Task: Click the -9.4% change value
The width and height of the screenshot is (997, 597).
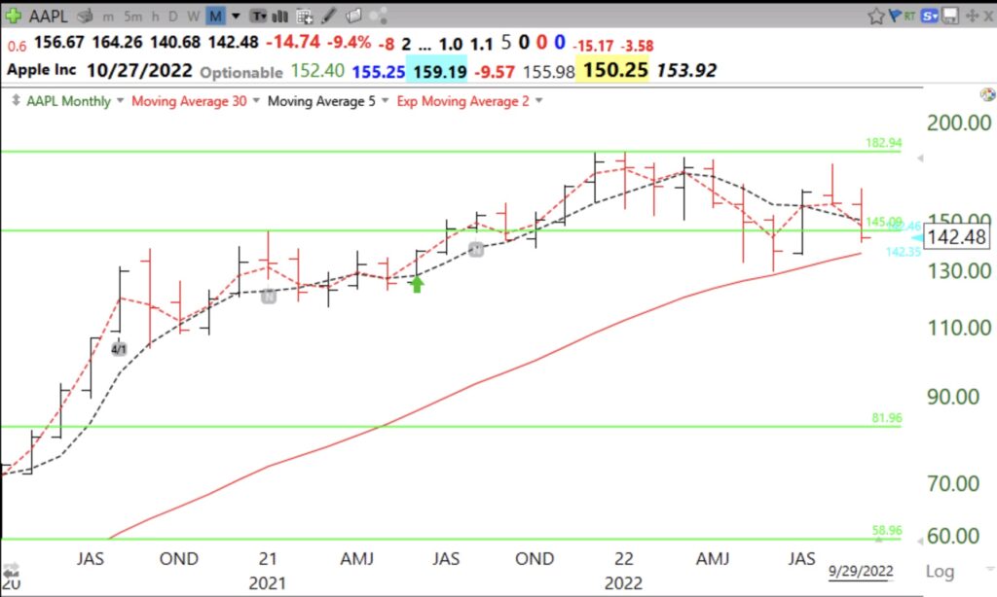Action: pos(349,43)
